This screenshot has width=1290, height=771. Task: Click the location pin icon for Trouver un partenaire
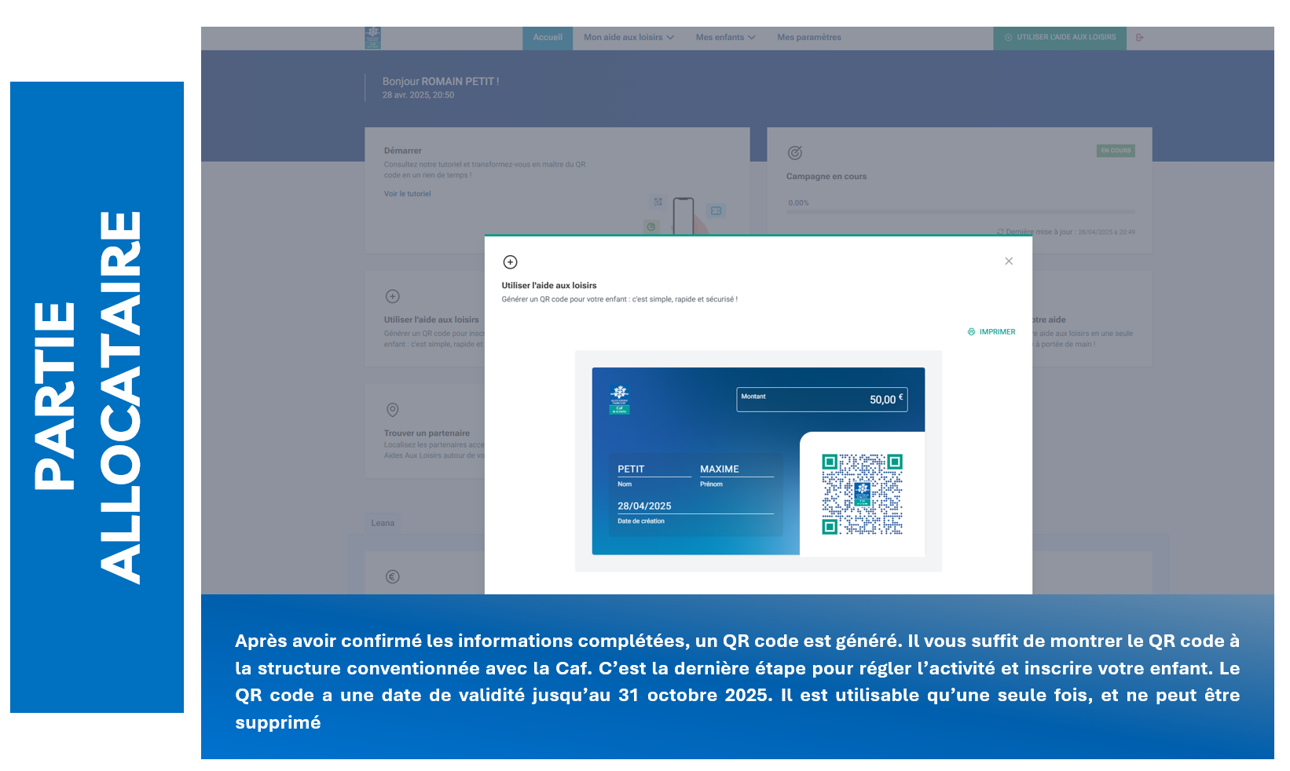tap(393, 410)
